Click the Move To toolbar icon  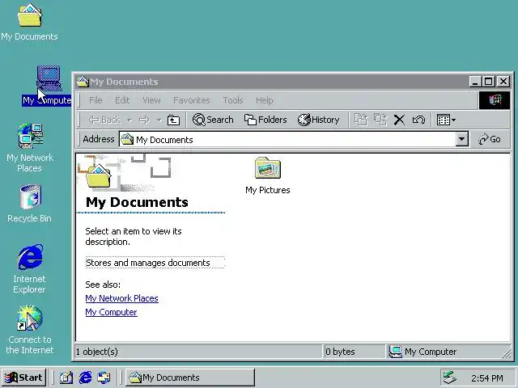pyautogui.click(x=361, y=120)
